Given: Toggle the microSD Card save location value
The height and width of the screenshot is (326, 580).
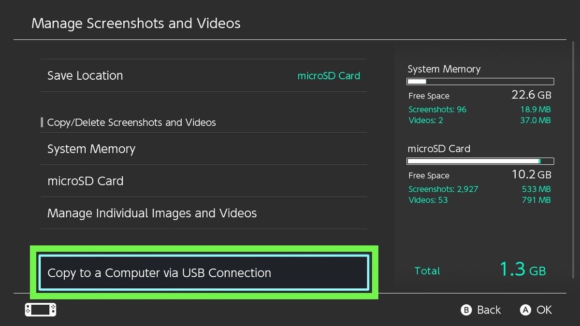Looking at the screenshot, I should [329, 76].
